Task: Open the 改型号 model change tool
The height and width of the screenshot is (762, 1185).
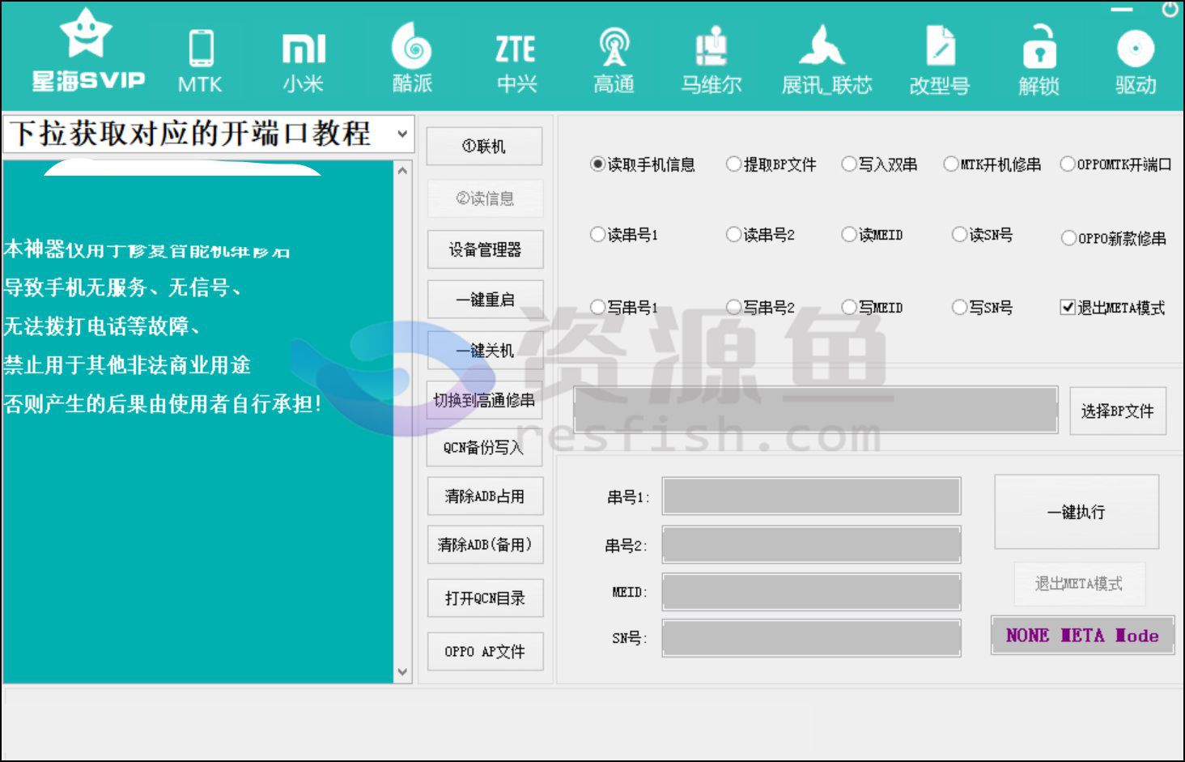Action: point(939,61)
